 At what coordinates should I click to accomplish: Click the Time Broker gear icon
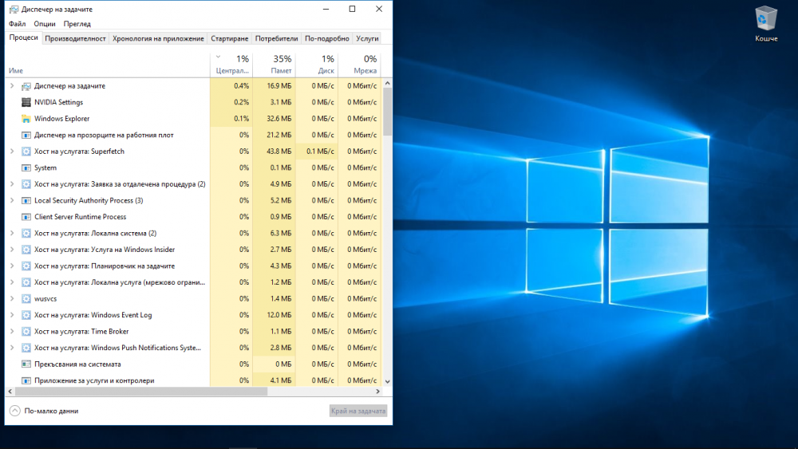point(26,332)
